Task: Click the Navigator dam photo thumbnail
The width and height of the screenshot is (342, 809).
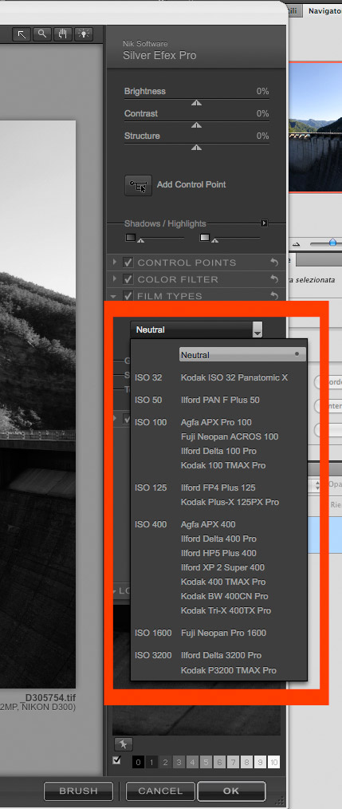Action: [x=315, y=127]
